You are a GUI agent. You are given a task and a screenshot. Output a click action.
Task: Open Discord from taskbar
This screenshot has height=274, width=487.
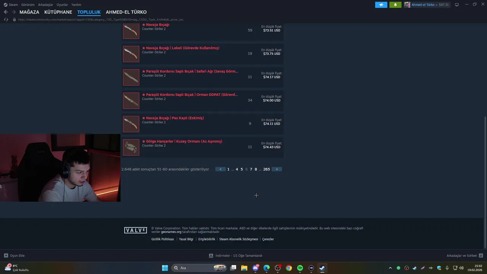(256, 268)
